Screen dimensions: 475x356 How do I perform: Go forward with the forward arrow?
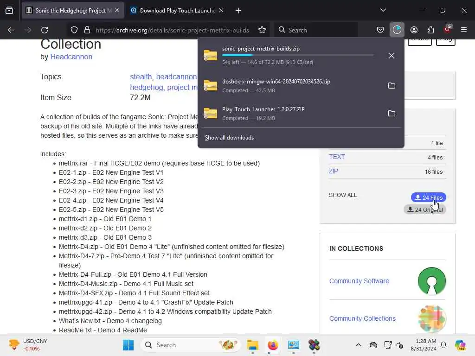(x=28, y=30)
